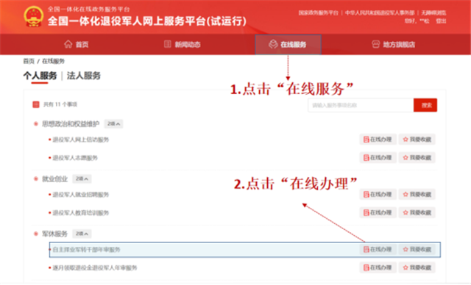
Task: Open the 中华人民共和国退役军人事务部 link
Action: pyautogui.click(x=380, y=12)
